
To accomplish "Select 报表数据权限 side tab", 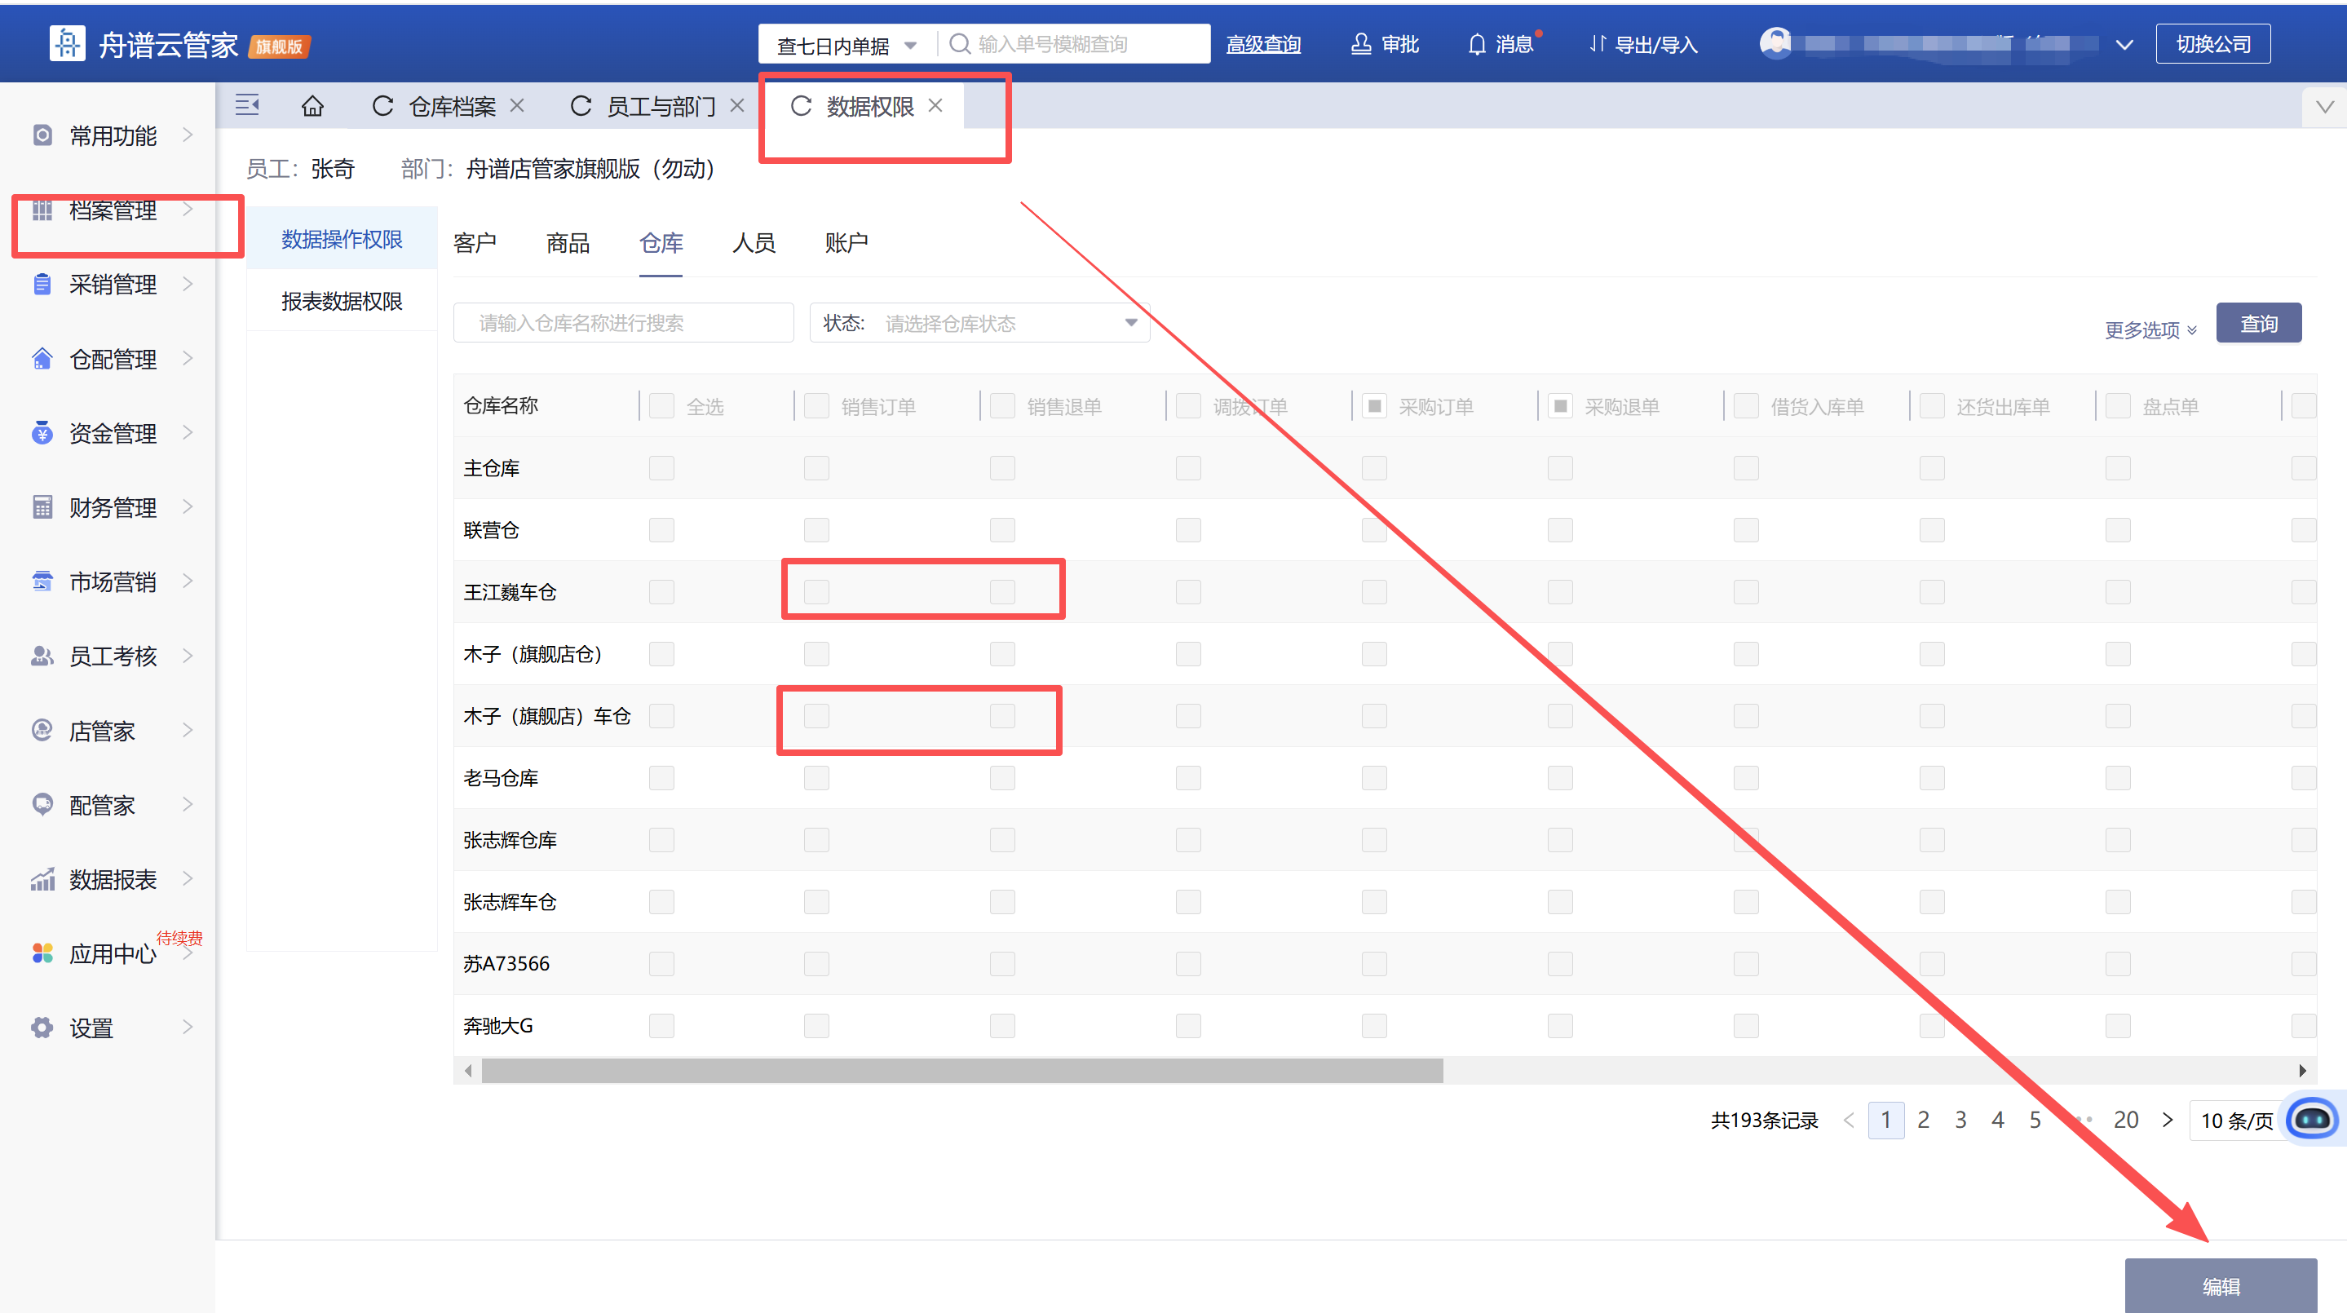I will pos(342,301).
